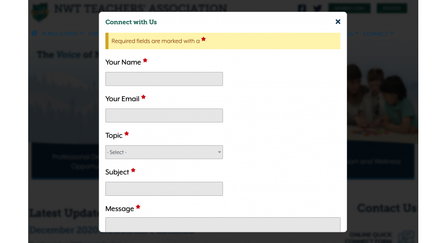Click the first green button in page header

click(349, 8)
